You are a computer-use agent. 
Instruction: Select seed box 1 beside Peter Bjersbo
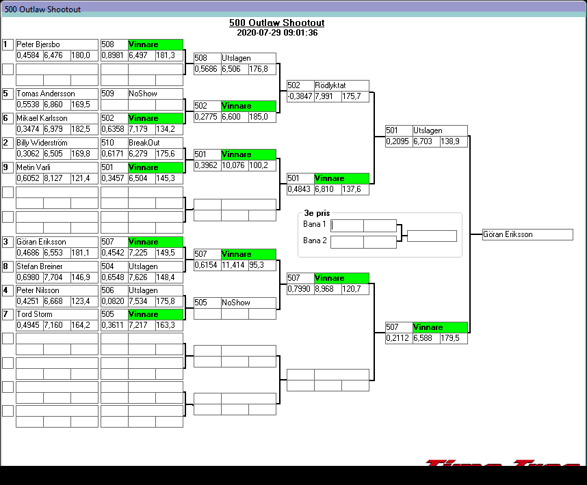[x=8, y=44]
